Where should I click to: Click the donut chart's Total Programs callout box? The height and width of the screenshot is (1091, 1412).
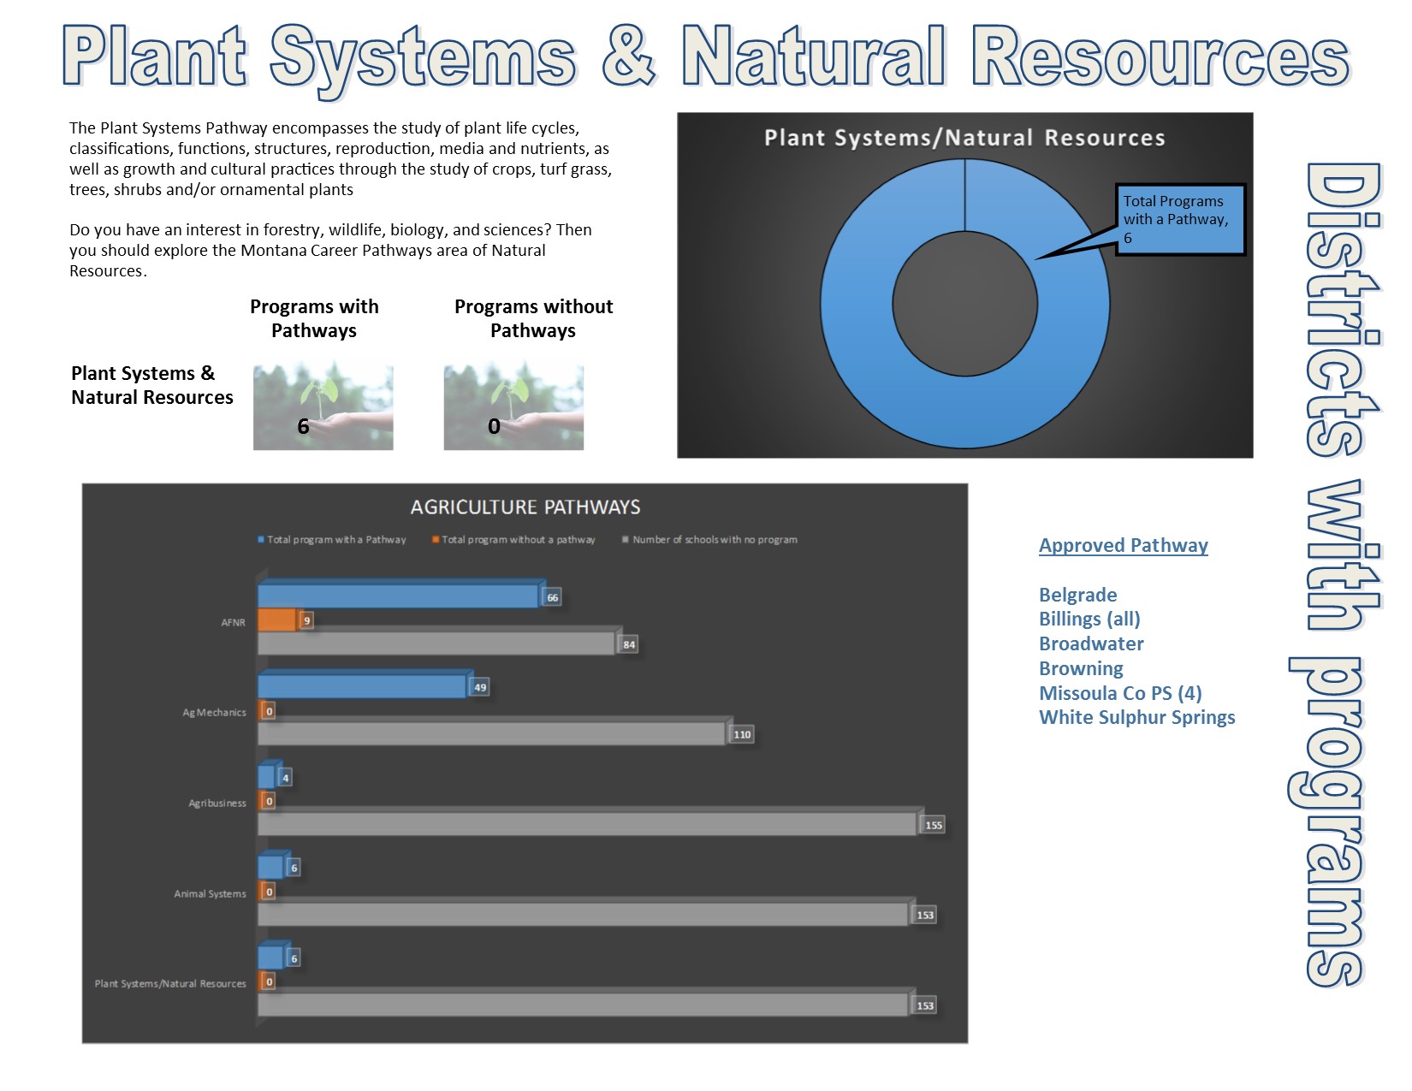click(x=1180, y=220)
